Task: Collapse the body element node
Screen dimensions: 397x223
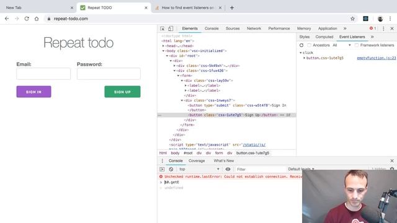Action: click(163, 51)
